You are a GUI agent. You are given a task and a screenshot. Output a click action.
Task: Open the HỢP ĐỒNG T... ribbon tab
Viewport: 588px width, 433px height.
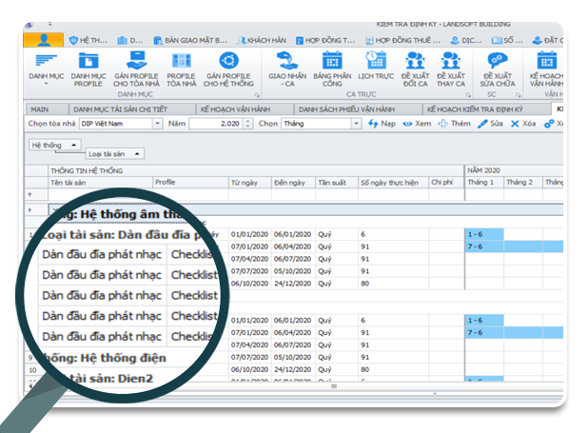point(325,40)
